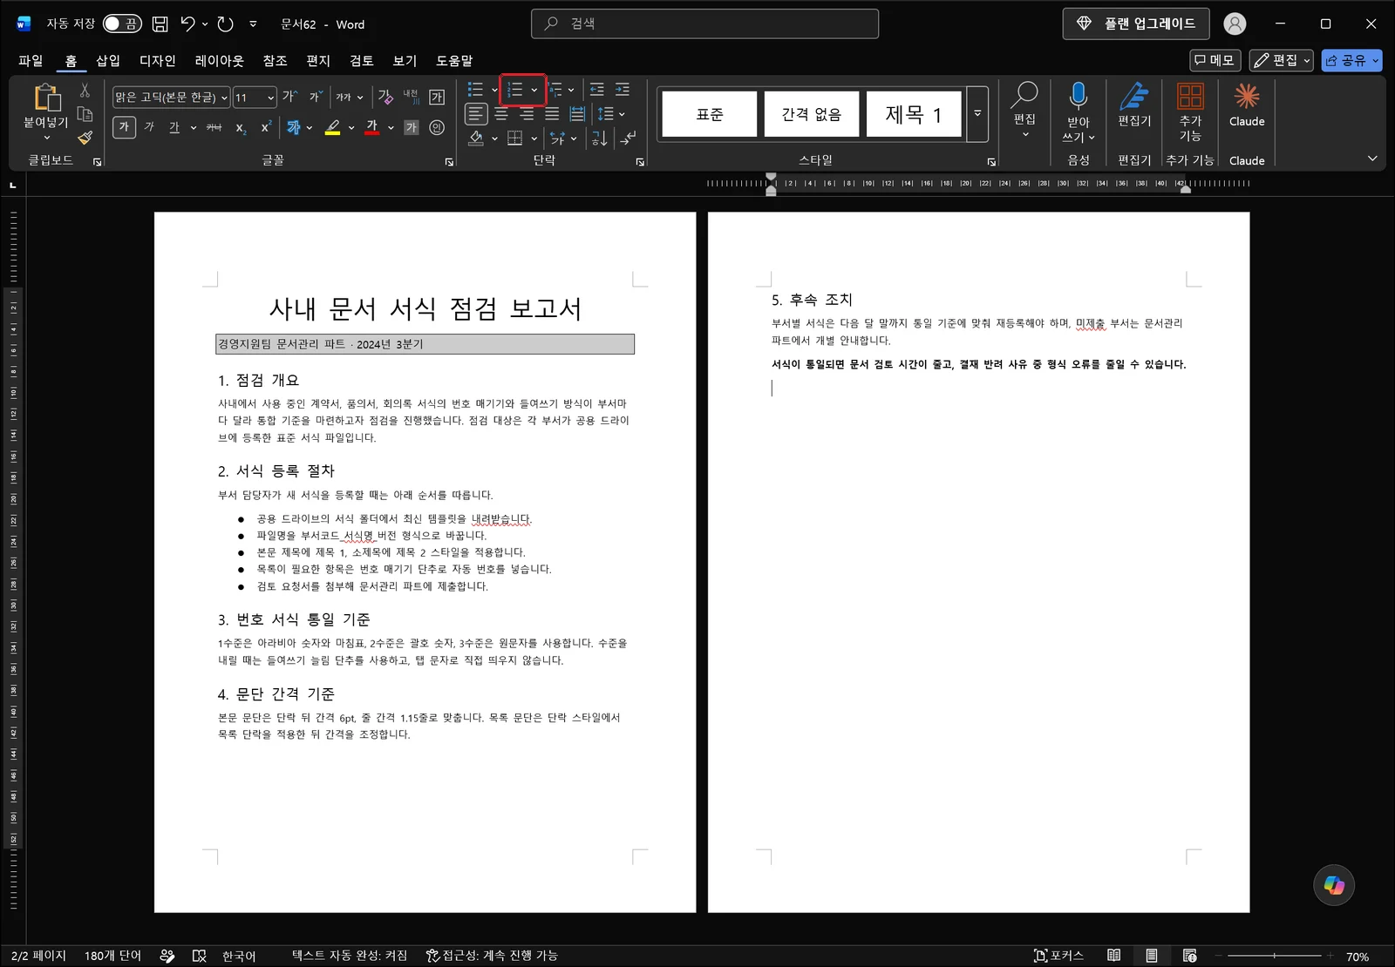The image size is (1395, 967).
Task: Toggle italic formatting
Action: (x=149, y=127)
